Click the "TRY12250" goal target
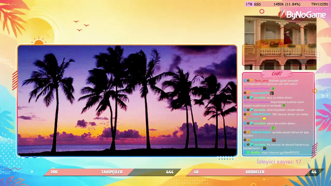Image resolution: width=331 pixels, height=186 pixels. click(320, 4)
